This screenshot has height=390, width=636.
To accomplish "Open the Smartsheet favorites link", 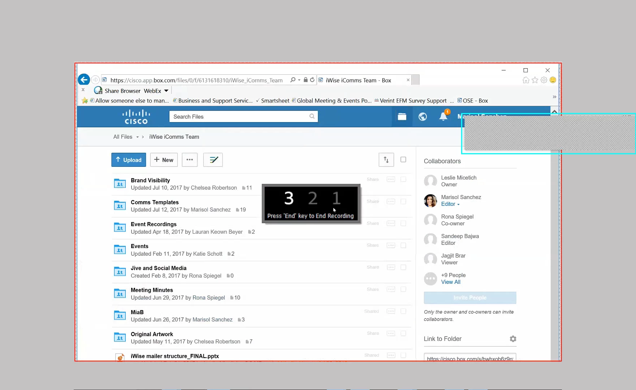I will [x=272, y=101].
